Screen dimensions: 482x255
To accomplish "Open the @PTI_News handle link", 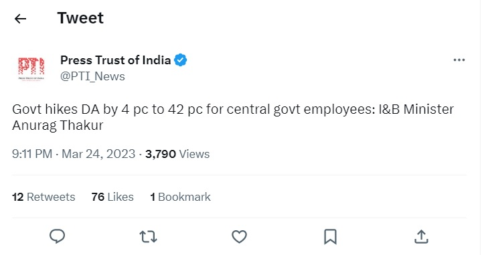I will (92, 76).
